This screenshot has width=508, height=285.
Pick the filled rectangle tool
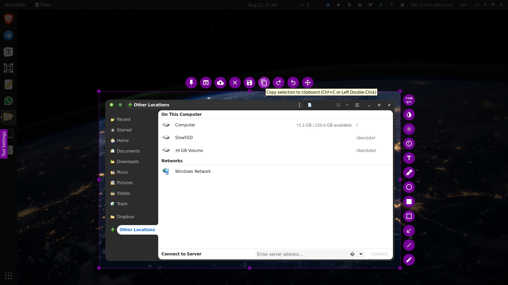(x=409, y=202)
